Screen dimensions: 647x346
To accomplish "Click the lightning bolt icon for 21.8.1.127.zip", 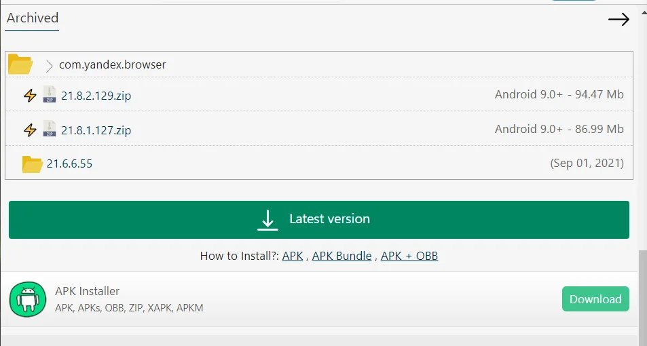I will click(x=30, y=130).
